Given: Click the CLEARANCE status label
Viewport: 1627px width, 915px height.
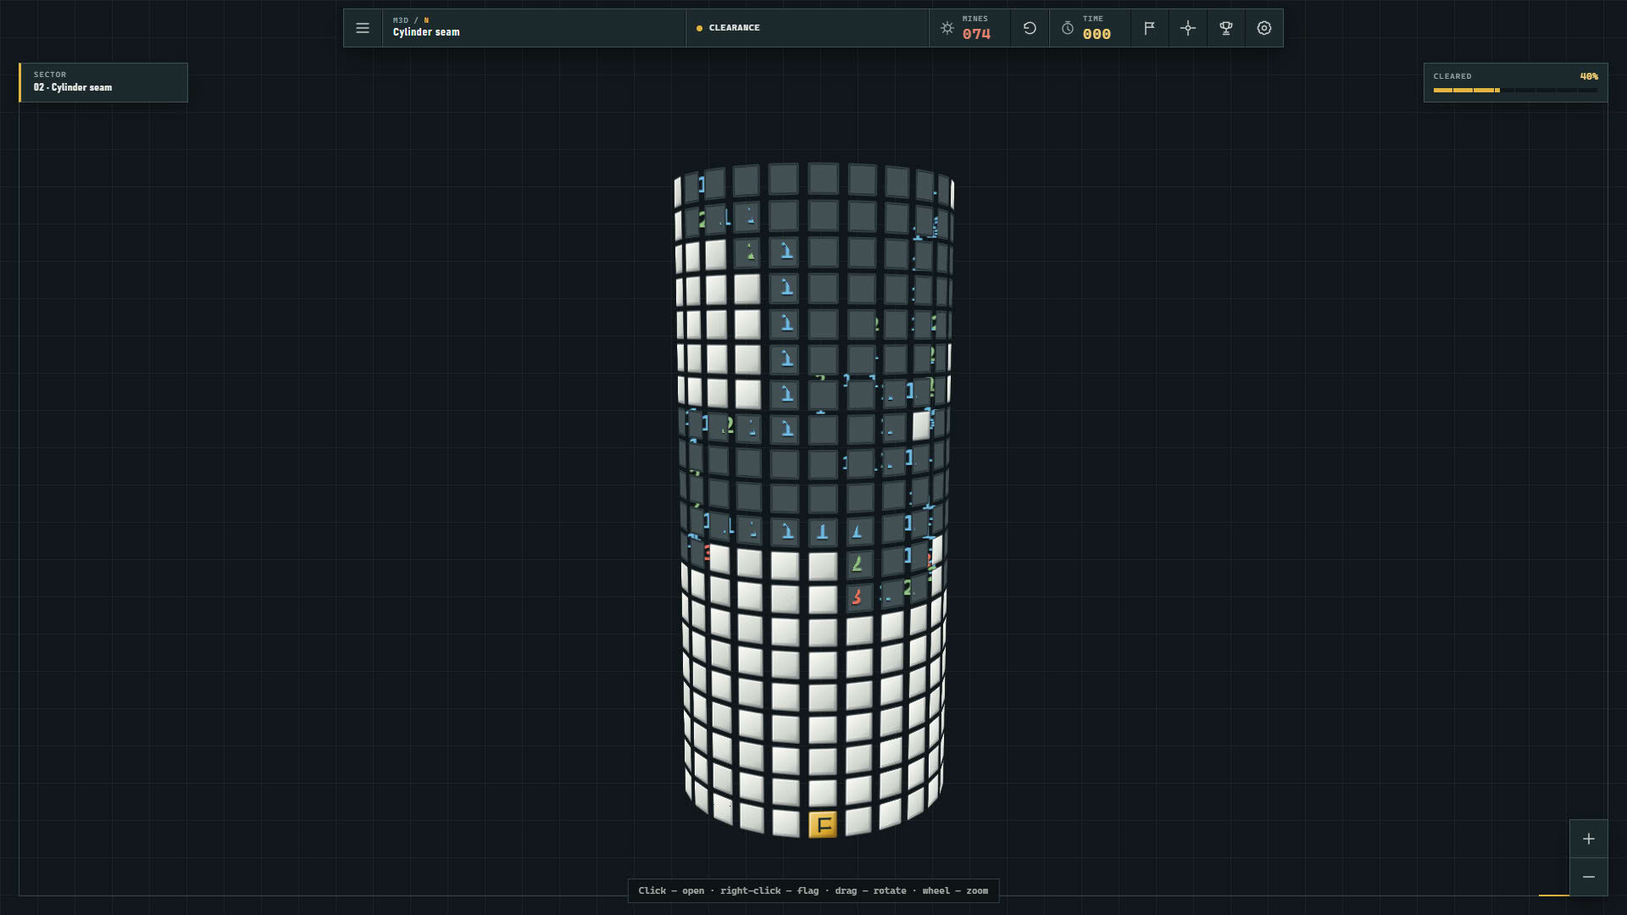Looking at the screenshot, I should click(x=734, y=28).
